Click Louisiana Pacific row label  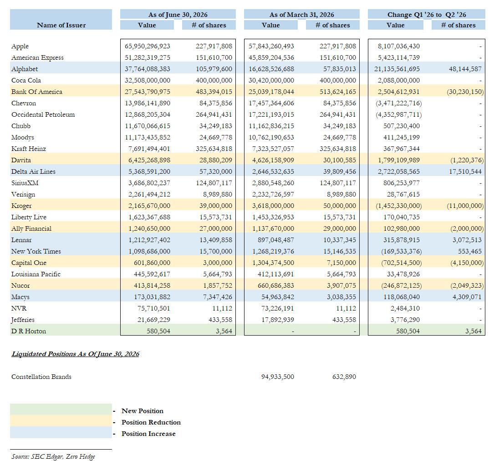pyautogui.click(x=36, y=274)
